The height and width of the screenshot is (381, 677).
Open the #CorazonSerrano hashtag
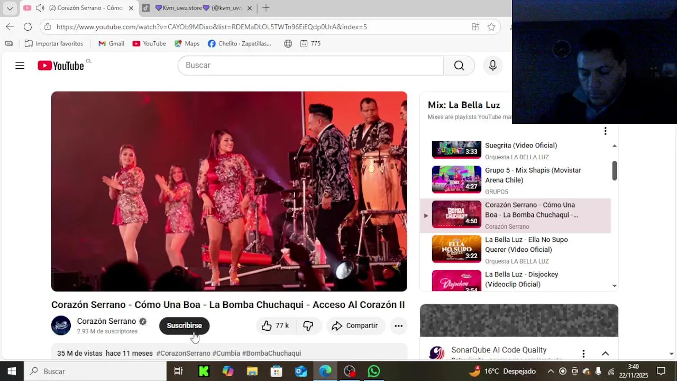click(x=183, y=353)
